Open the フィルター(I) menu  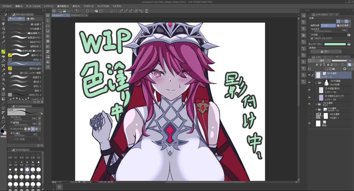(x=88, y=6)
